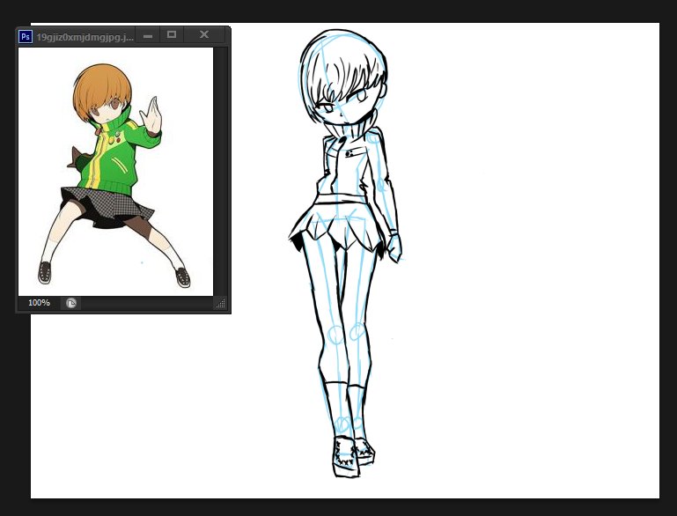Maximize the reference image window
Screen dimensions: 677x516
tap(172, 34)
